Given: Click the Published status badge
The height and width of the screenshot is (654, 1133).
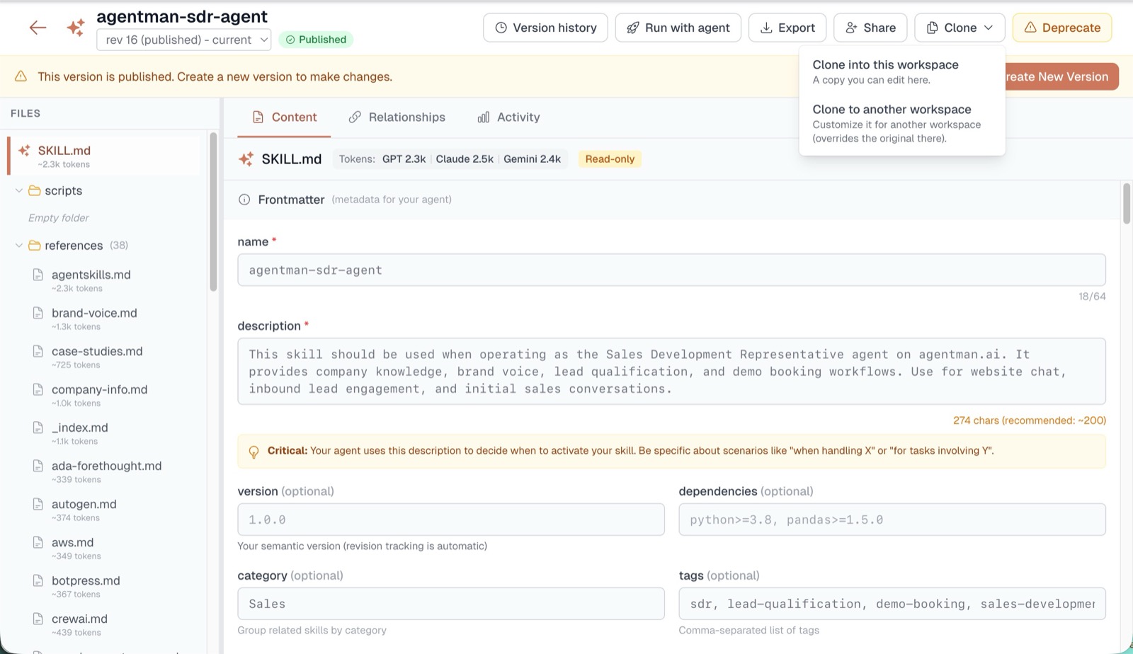Looking at the screenshot, I should [x=316, y=40].
